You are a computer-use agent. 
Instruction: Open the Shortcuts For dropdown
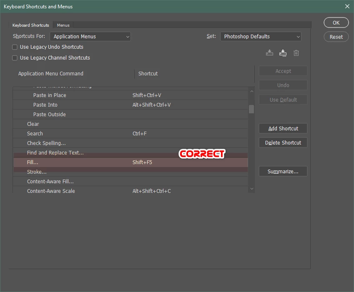click(90, 37)
